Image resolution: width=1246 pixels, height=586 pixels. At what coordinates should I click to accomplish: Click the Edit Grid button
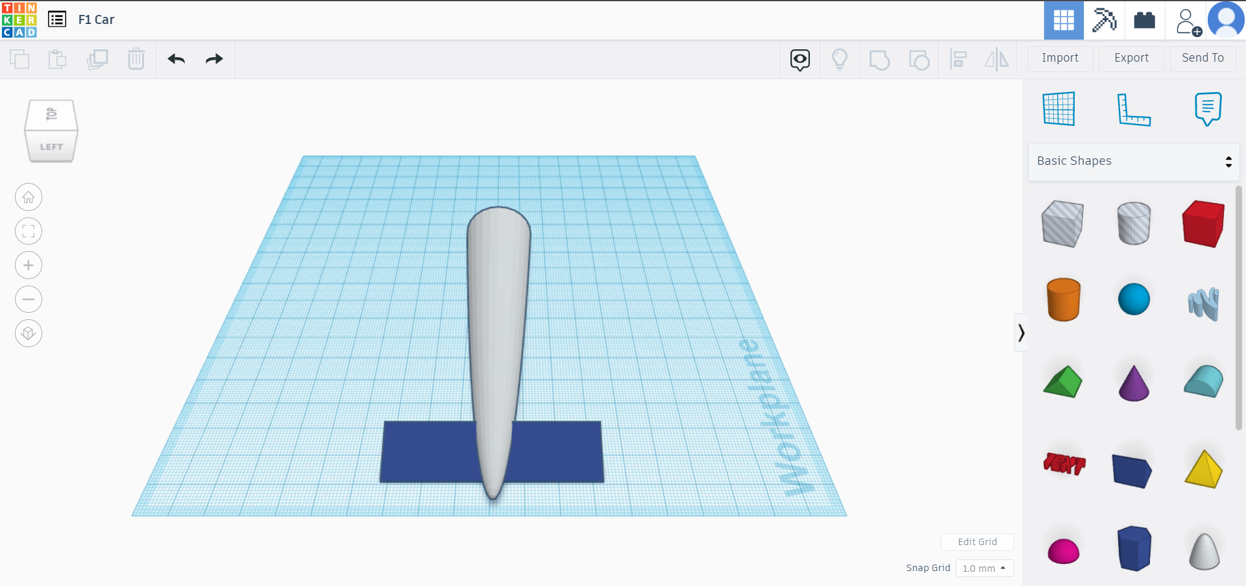tap(977, 542)
